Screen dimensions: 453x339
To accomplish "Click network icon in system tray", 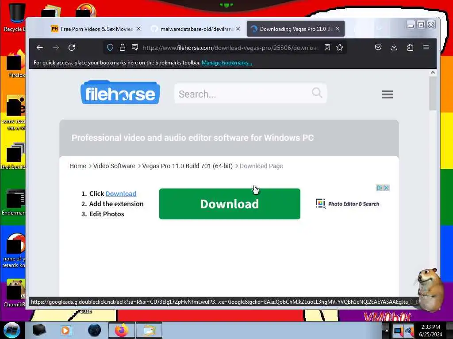I will click(x=398, y=331).
